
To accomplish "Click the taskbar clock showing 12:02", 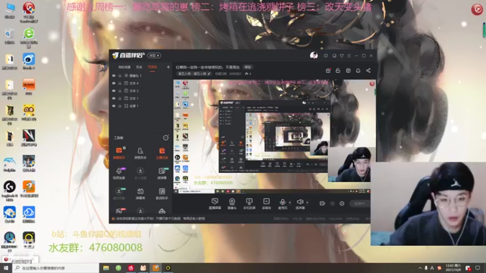I will point(453,268).
